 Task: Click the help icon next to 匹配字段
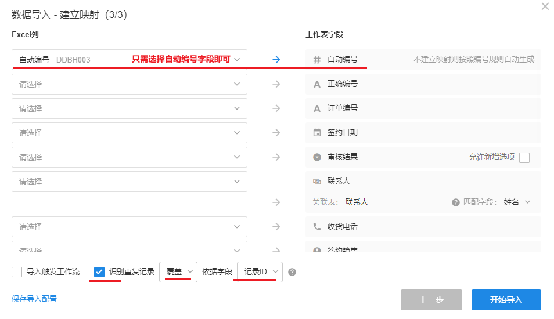click(x=456, y=202)
